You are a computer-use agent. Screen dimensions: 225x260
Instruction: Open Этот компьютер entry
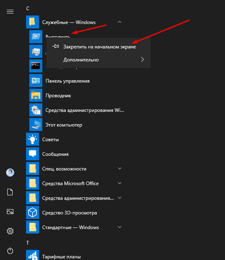pos(63,125)
